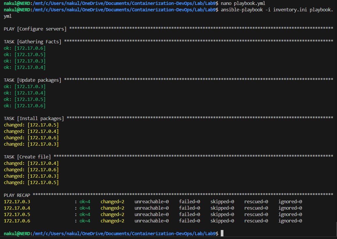Click 'changed=2' in the 172.17.0.3 recap row

[112, 202]
